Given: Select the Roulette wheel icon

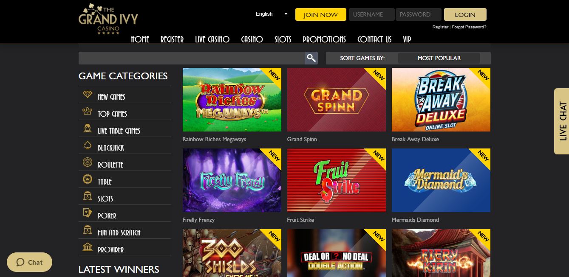Looking at the screenshot, I should tap(87, 162).
